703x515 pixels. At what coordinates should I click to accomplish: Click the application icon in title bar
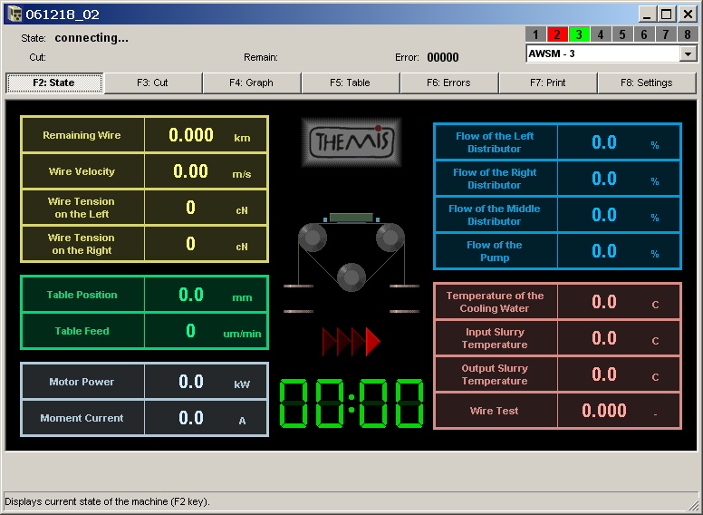pos(14,14)
